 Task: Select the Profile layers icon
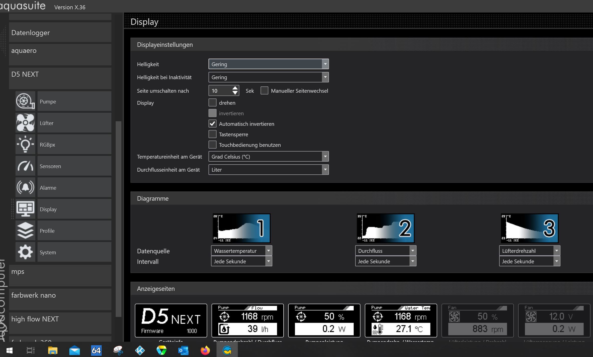coord(25,230)
